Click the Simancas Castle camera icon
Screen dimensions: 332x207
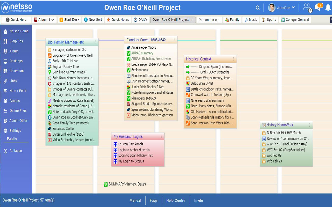(x=50, y=129)
